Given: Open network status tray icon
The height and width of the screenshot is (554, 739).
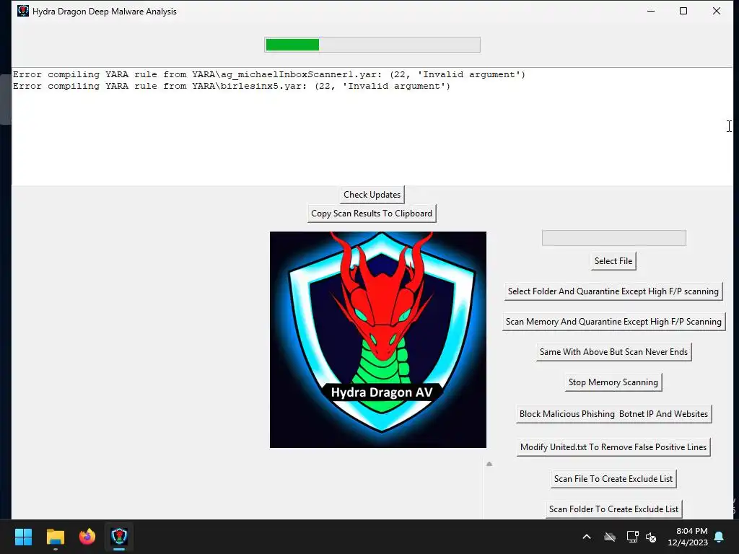Looking at the screenshot, I should coord(632,537).
